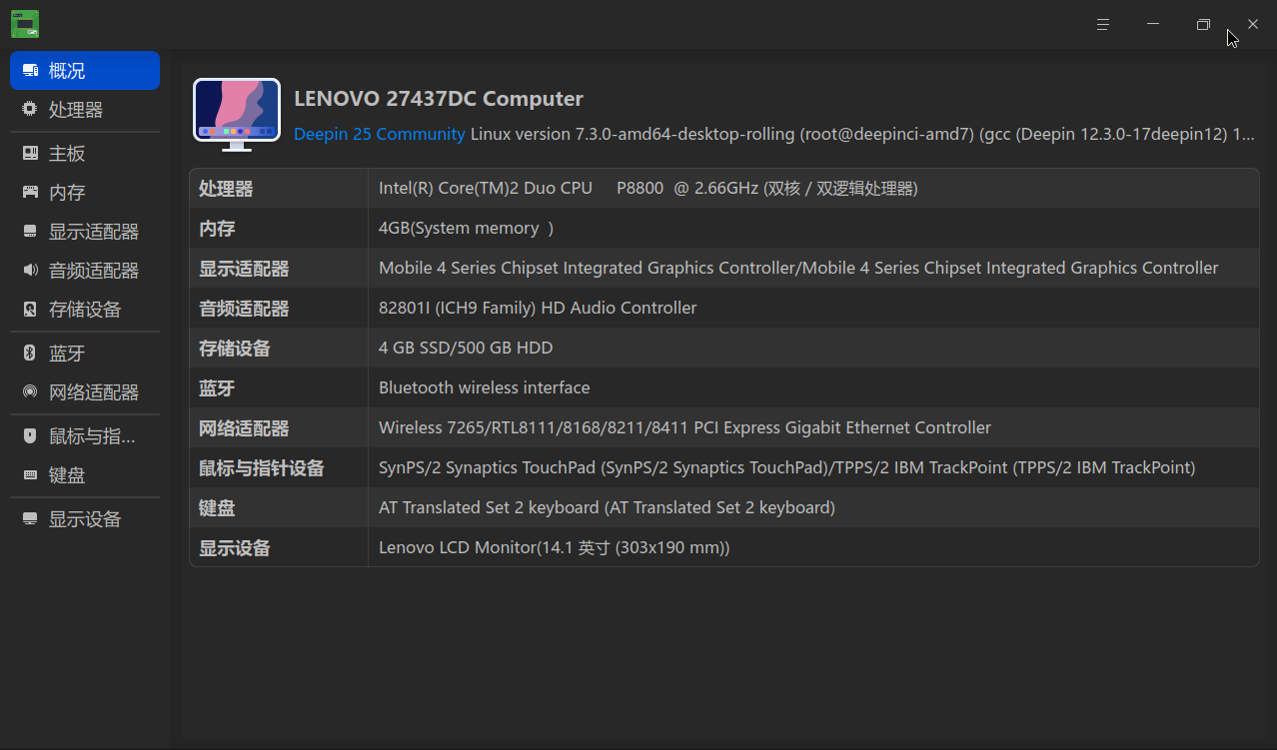Click the 音频适配器 row label in table
The image size is (1277, 750).
pyautogui.click(x=244, y=309)
